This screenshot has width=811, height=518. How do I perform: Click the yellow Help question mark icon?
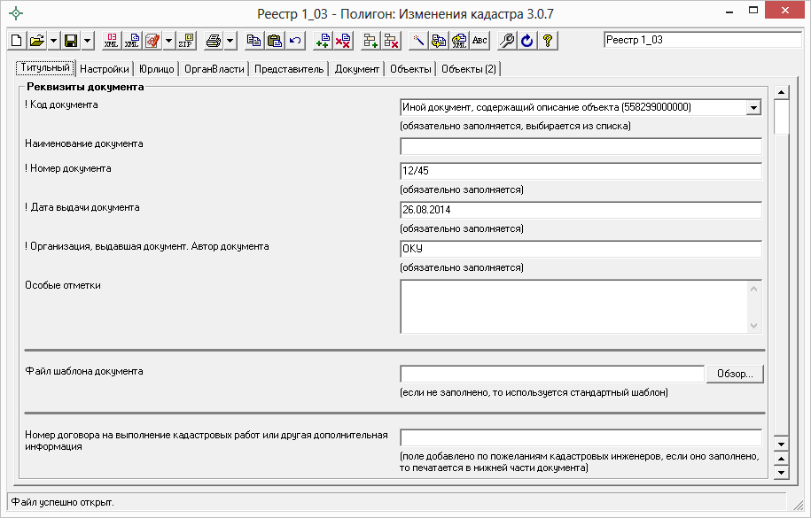pos(549,41)
